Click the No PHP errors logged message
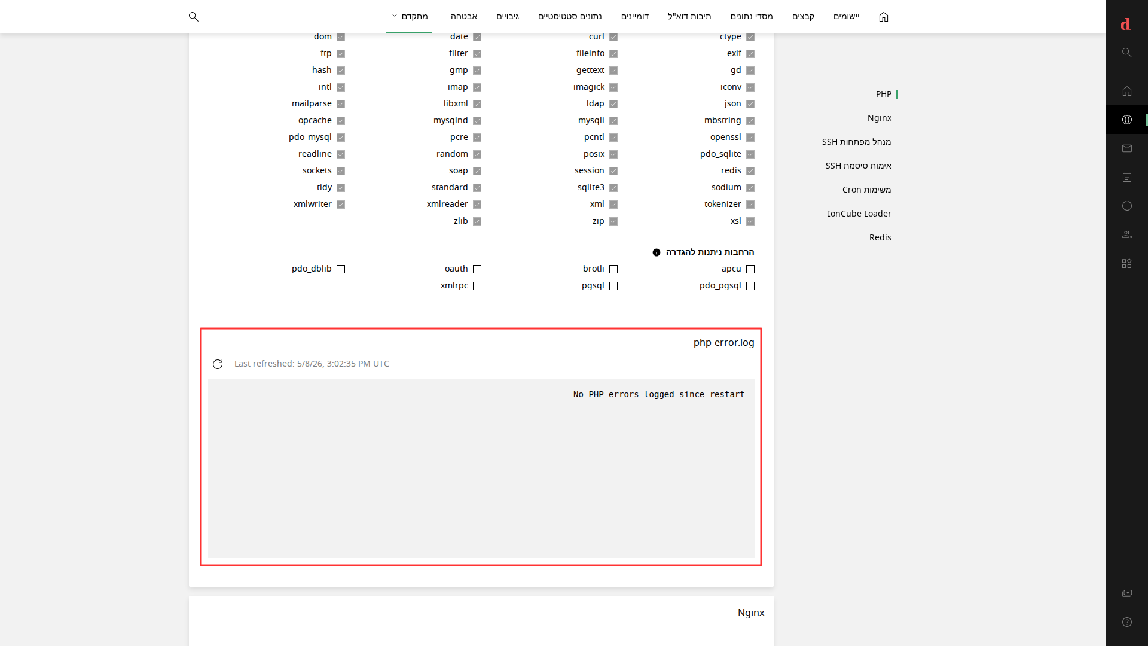 click(x=659, y=394)
